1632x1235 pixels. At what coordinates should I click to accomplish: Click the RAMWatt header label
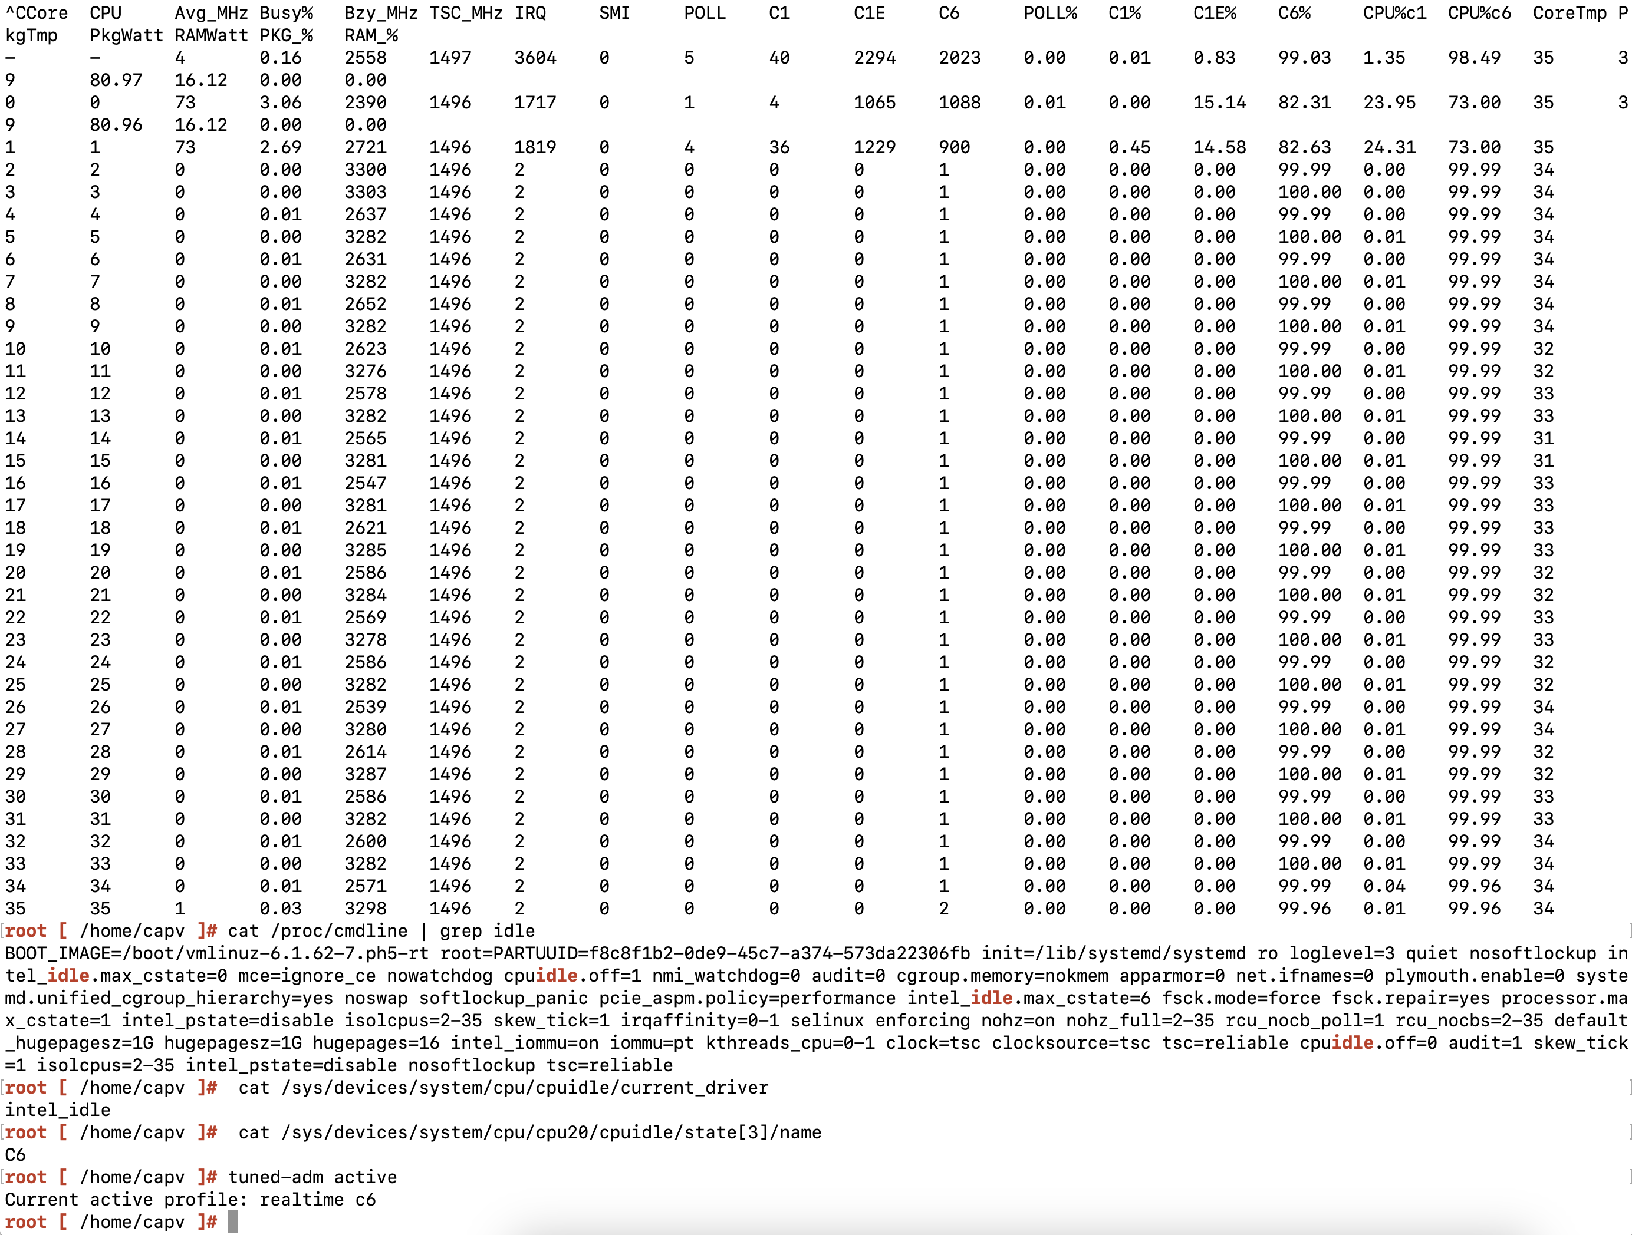(x=211, y=35)
